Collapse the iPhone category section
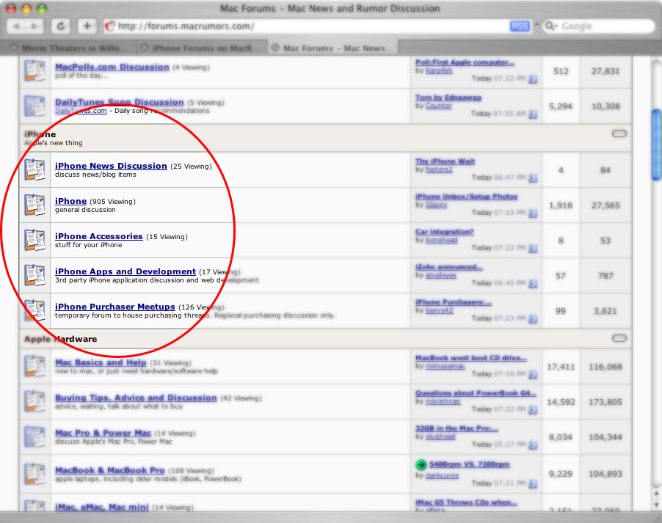Image resolution: width=662 pixels, height=523 pixels. coord(619,134)
